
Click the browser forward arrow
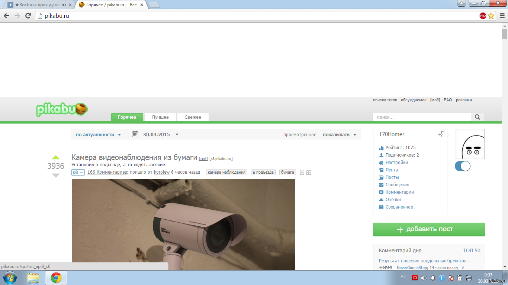point(17,16)
